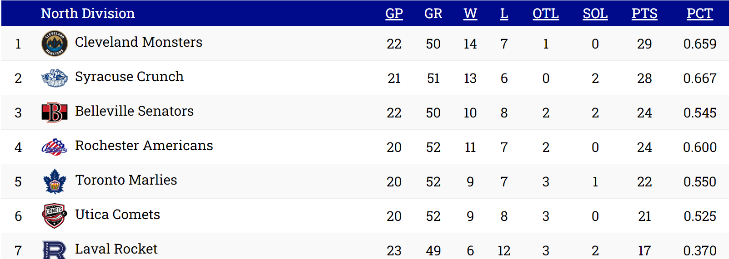Click the Cleveland Monsters team logo

pos(55,44)
